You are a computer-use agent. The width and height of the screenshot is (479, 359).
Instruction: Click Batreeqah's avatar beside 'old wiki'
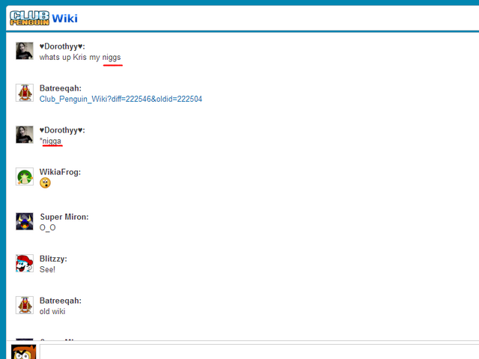[25, 305]
